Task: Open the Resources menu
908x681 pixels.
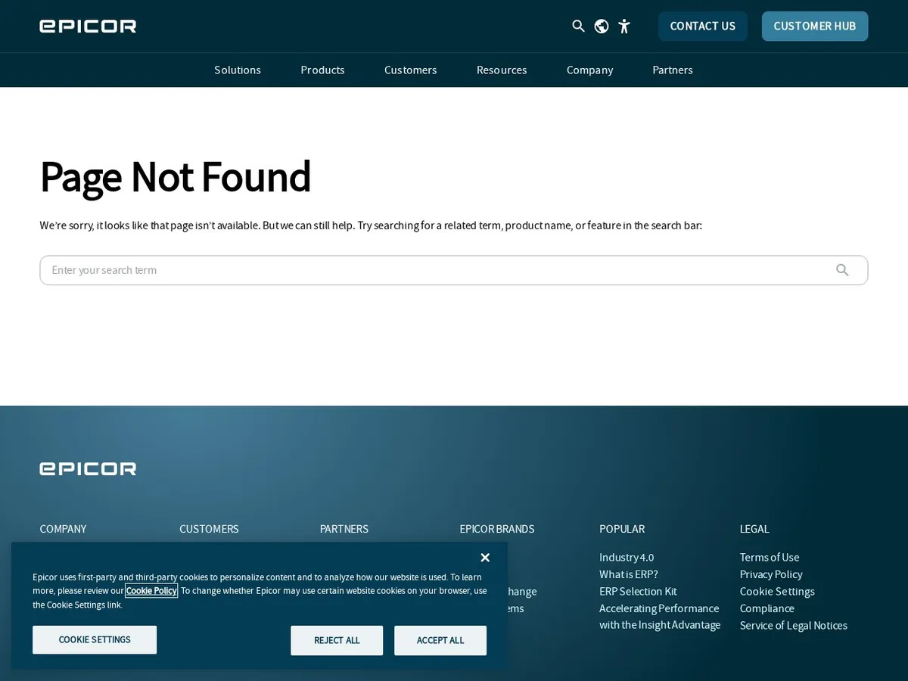Action: (502, 70)
